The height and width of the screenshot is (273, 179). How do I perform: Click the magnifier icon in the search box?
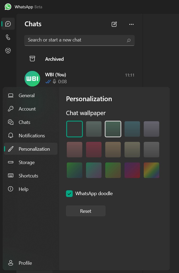[129, 40]
